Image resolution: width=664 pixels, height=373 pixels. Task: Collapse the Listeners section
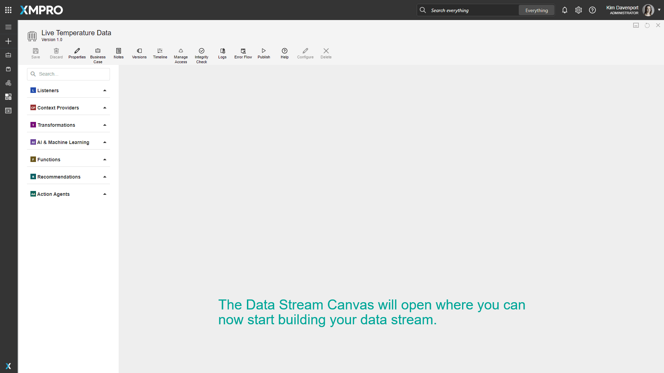coord(104,90)
